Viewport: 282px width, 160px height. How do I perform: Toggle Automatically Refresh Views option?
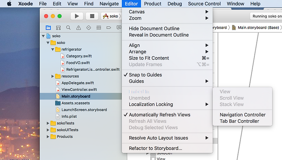[x=167, y=115]
